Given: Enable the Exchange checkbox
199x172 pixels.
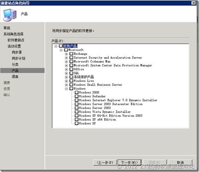Looking at the screenshot, I should (71, 54).
